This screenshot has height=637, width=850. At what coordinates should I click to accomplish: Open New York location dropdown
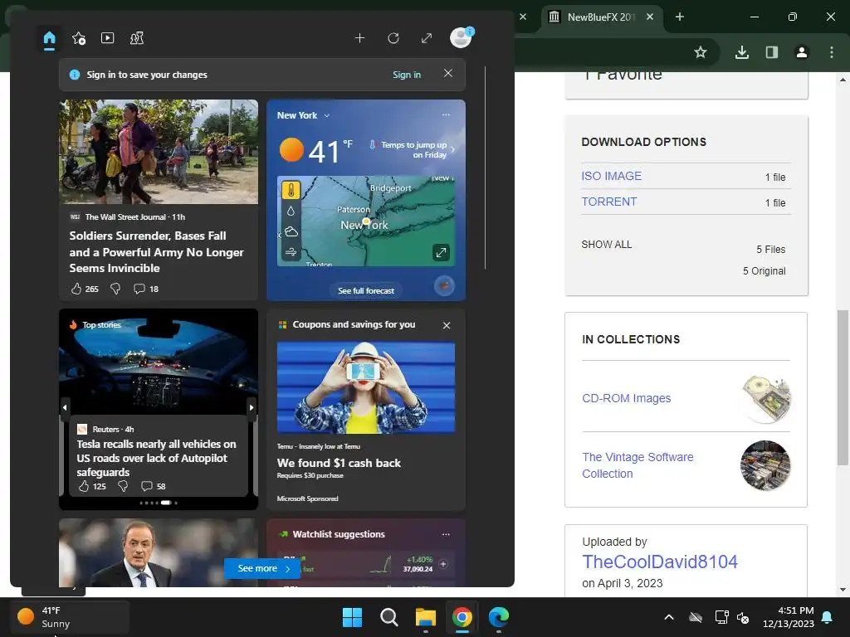[327, 115]
